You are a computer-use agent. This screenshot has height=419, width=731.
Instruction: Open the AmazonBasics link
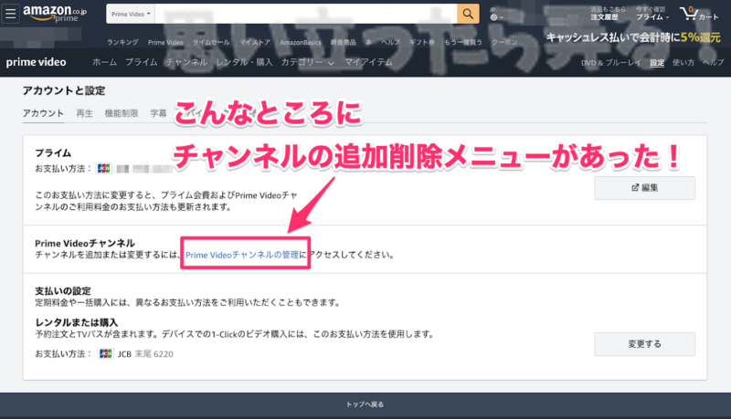coord(301,42)
